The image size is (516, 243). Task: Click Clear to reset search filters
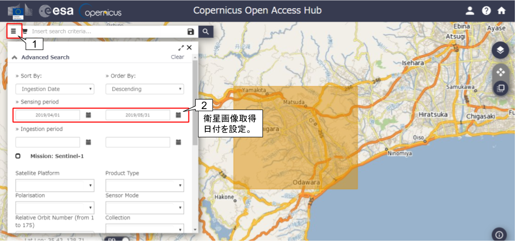[177, 57]
